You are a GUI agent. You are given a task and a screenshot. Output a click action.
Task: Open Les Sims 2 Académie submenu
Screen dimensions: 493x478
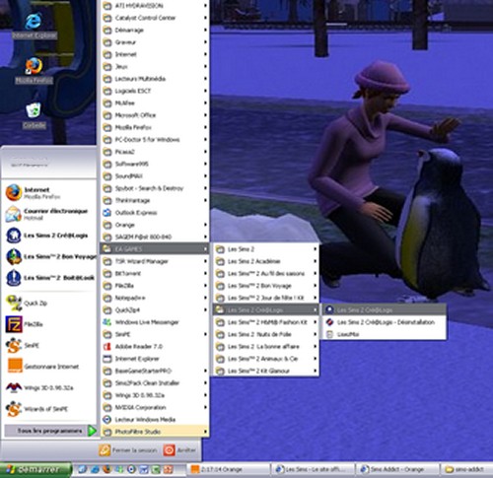point(266,261)
